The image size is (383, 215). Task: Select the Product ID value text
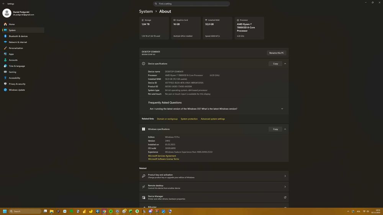pos(178,86)
